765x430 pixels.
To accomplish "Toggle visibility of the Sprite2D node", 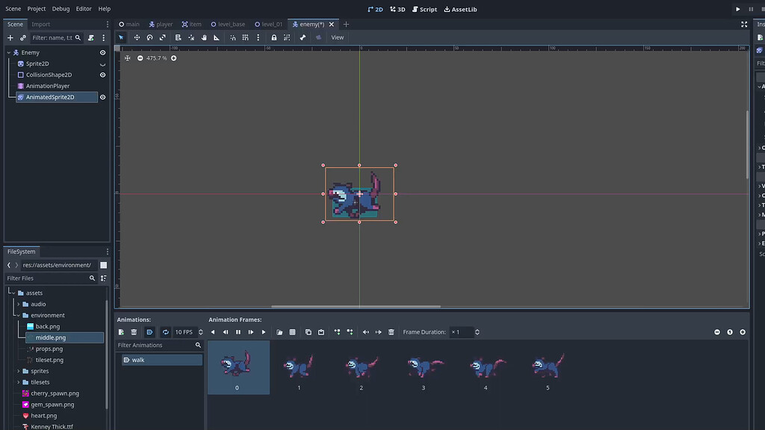I will click(x=102, y=63).
